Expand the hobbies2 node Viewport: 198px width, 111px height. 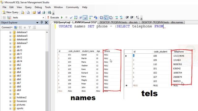[10, 97]
